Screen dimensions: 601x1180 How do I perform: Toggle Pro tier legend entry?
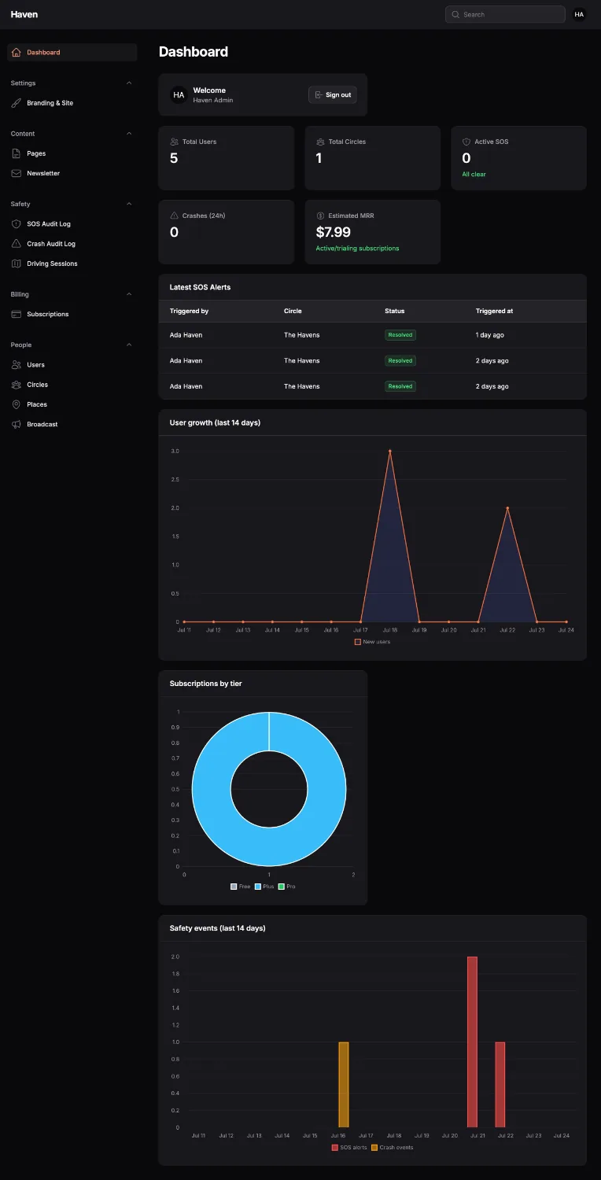click(x=287, y=887)
